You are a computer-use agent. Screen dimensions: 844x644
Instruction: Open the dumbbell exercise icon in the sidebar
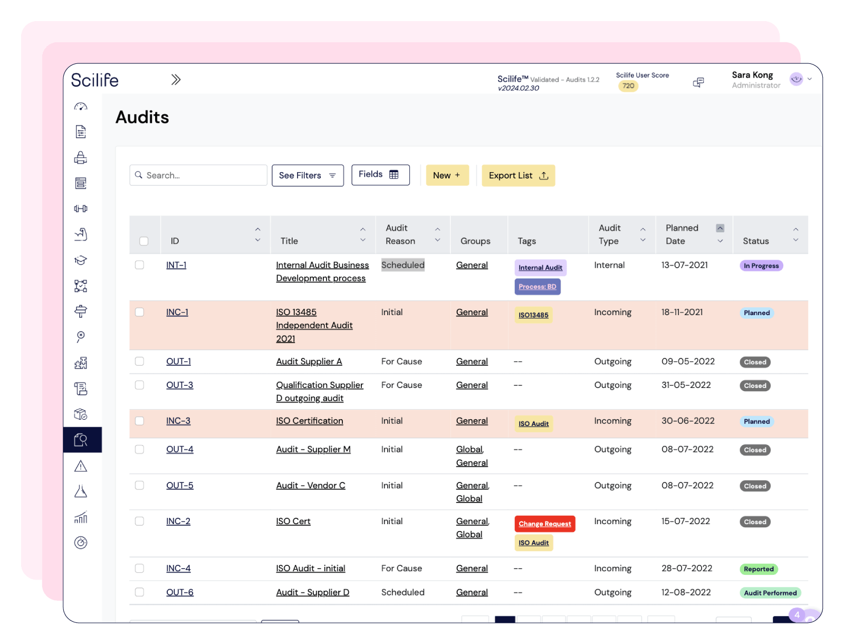pos(81,208)
